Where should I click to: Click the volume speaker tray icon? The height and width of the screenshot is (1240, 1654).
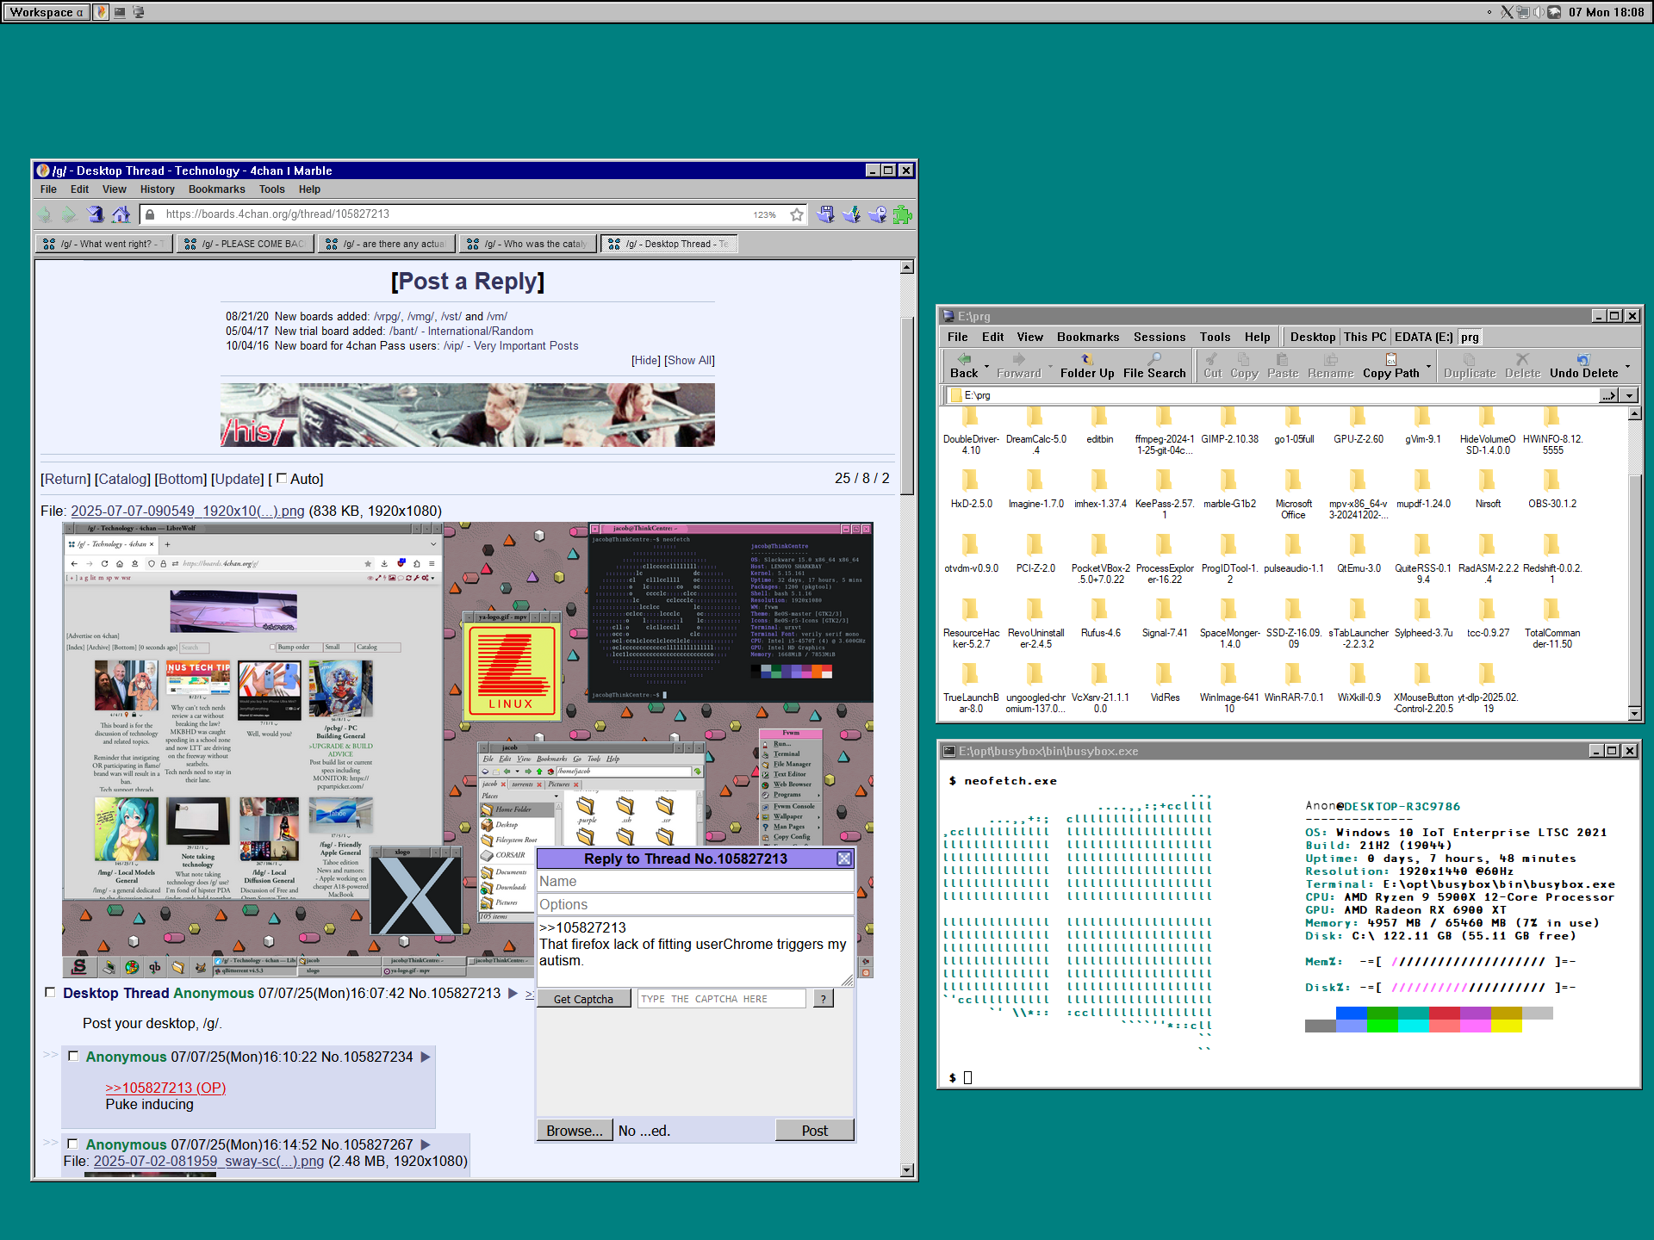click(1538, 12)
